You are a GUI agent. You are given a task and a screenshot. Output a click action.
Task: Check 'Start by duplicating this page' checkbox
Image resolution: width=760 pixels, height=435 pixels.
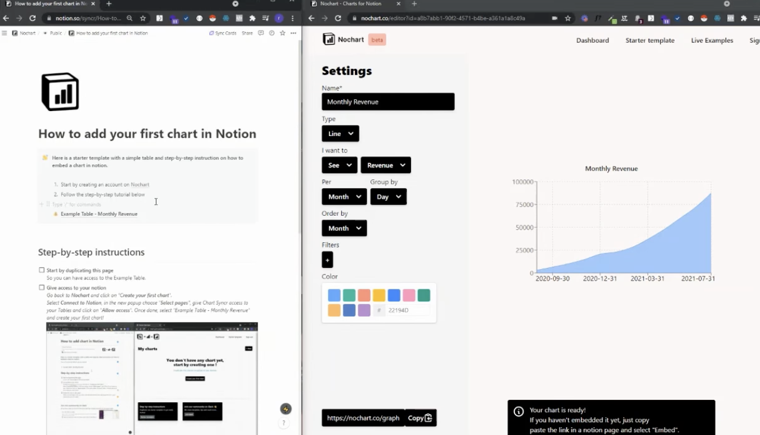[42, 270]
